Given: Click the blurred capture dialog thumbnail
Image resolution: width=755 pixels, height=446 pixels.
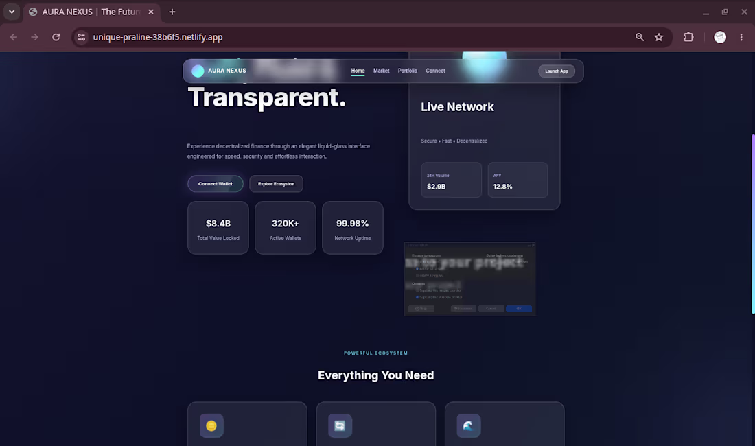Looking at the screenshot, I should (470, 279).
